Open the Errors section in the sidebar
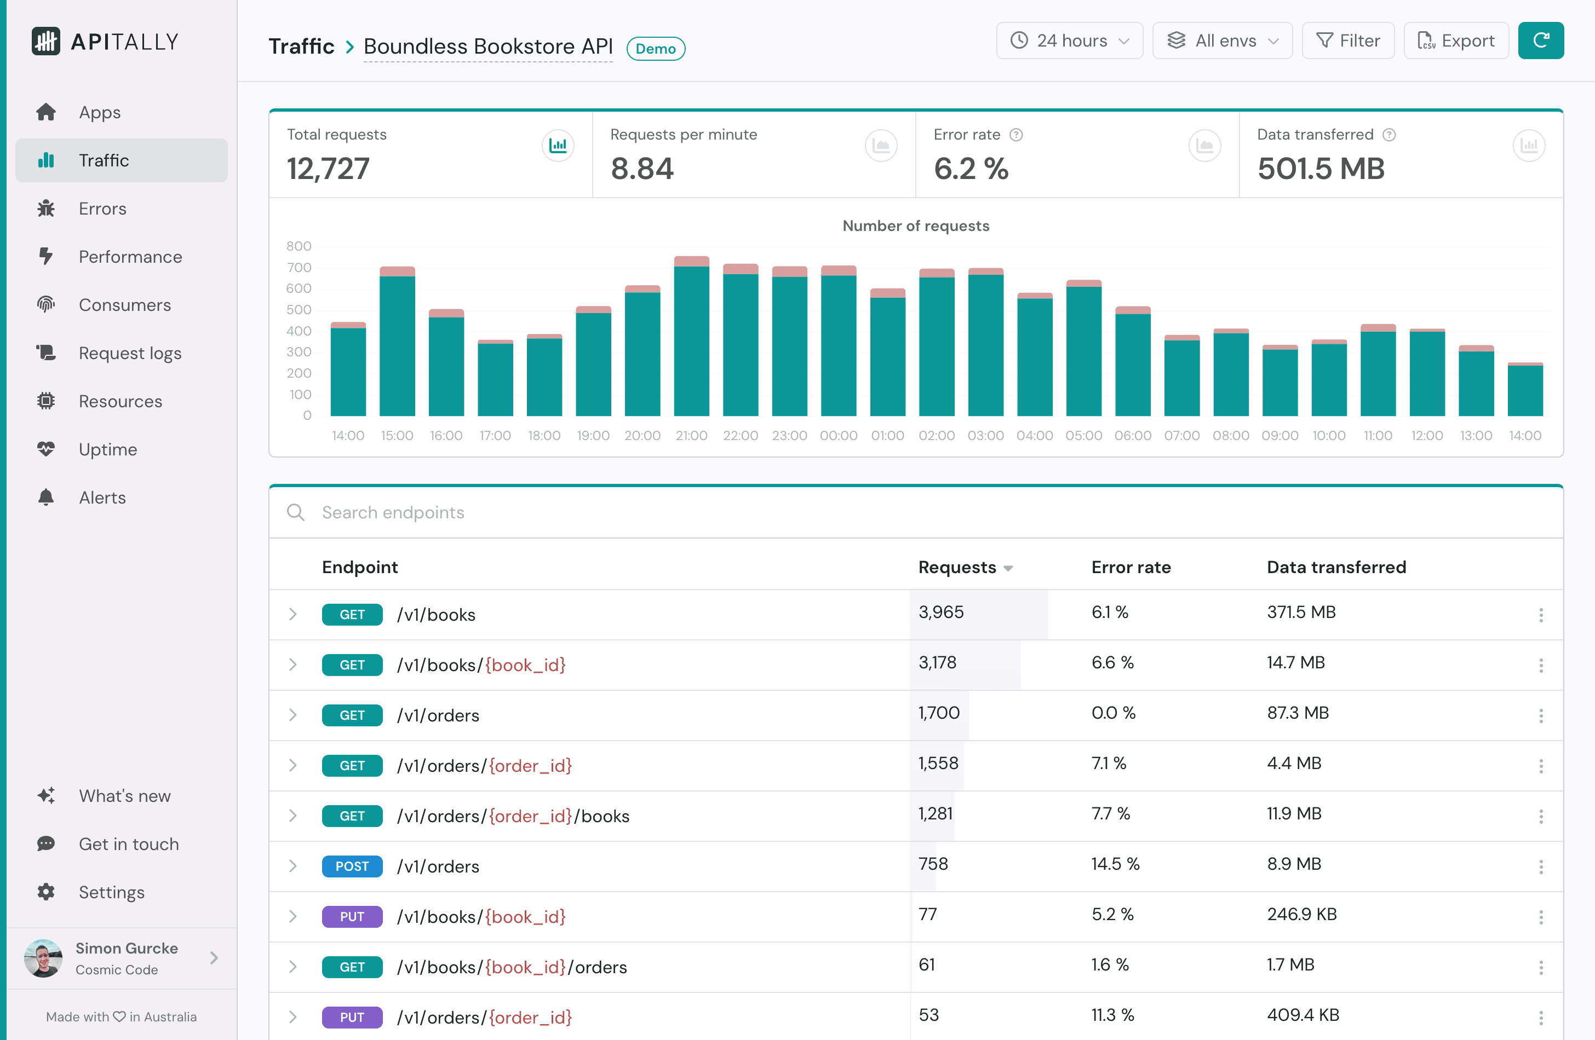This screenshot has width=1595, height=1040. pyautogui.click(x=102, y=208)
